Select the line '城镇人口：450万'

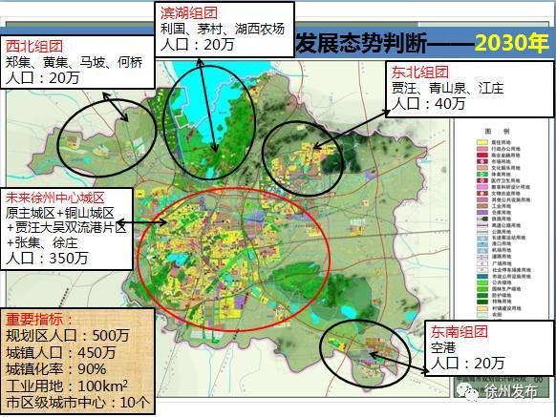(x=60, y=352)
